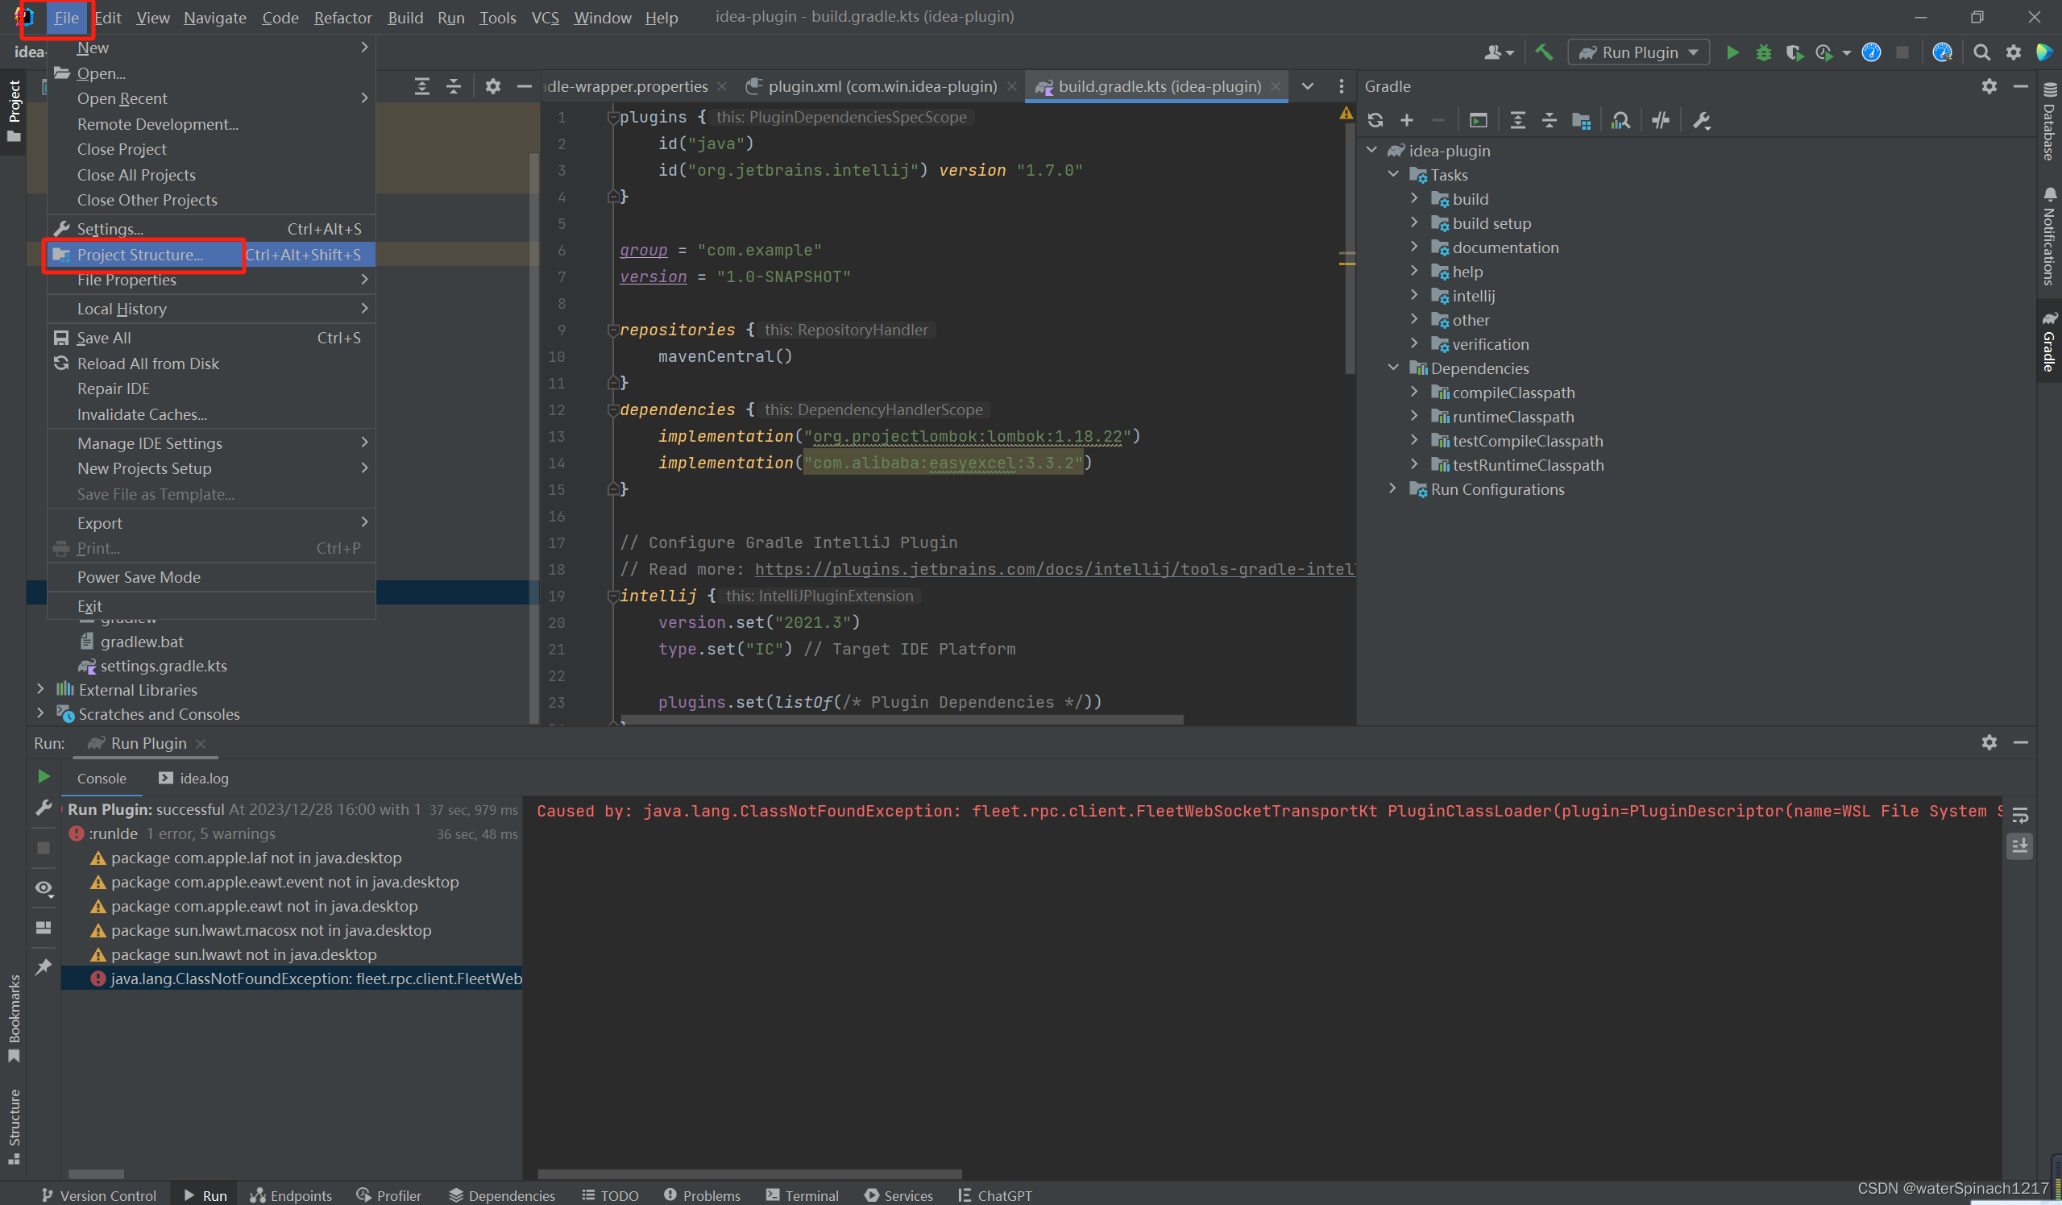Image resolution: width=2062 pixels, height=1205 pixels.
Task: Open Search Everywhere magnifier icon
Action: [x=1981, y=52]
